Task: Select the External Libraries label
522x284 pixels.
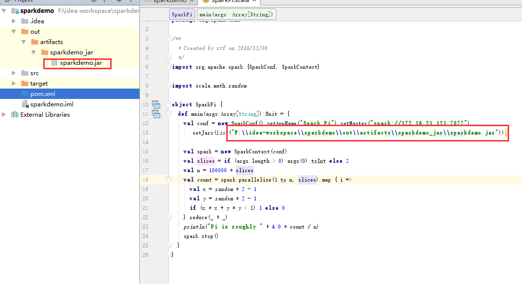Action: [45, 114]
